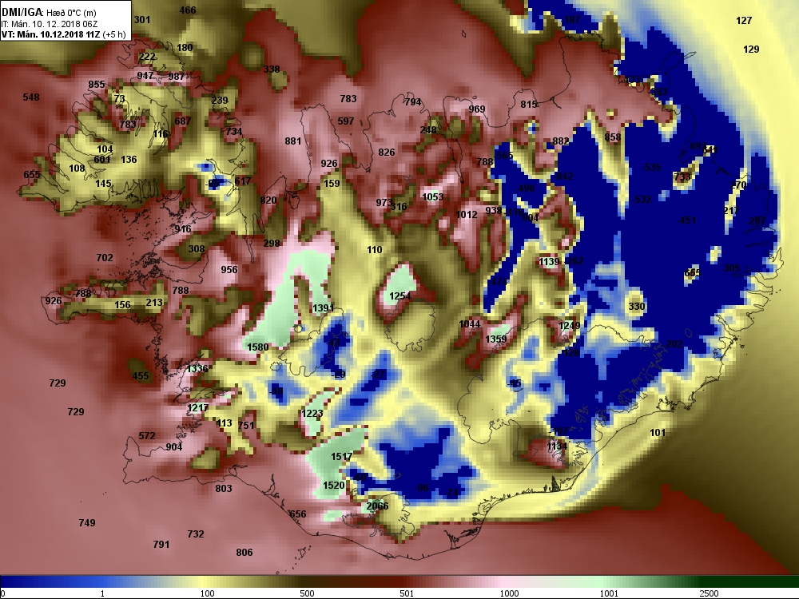Screen dimensions: 799x599
Task: Select the '(+5 h)' forecast offset text
Action: click(113, 34)
